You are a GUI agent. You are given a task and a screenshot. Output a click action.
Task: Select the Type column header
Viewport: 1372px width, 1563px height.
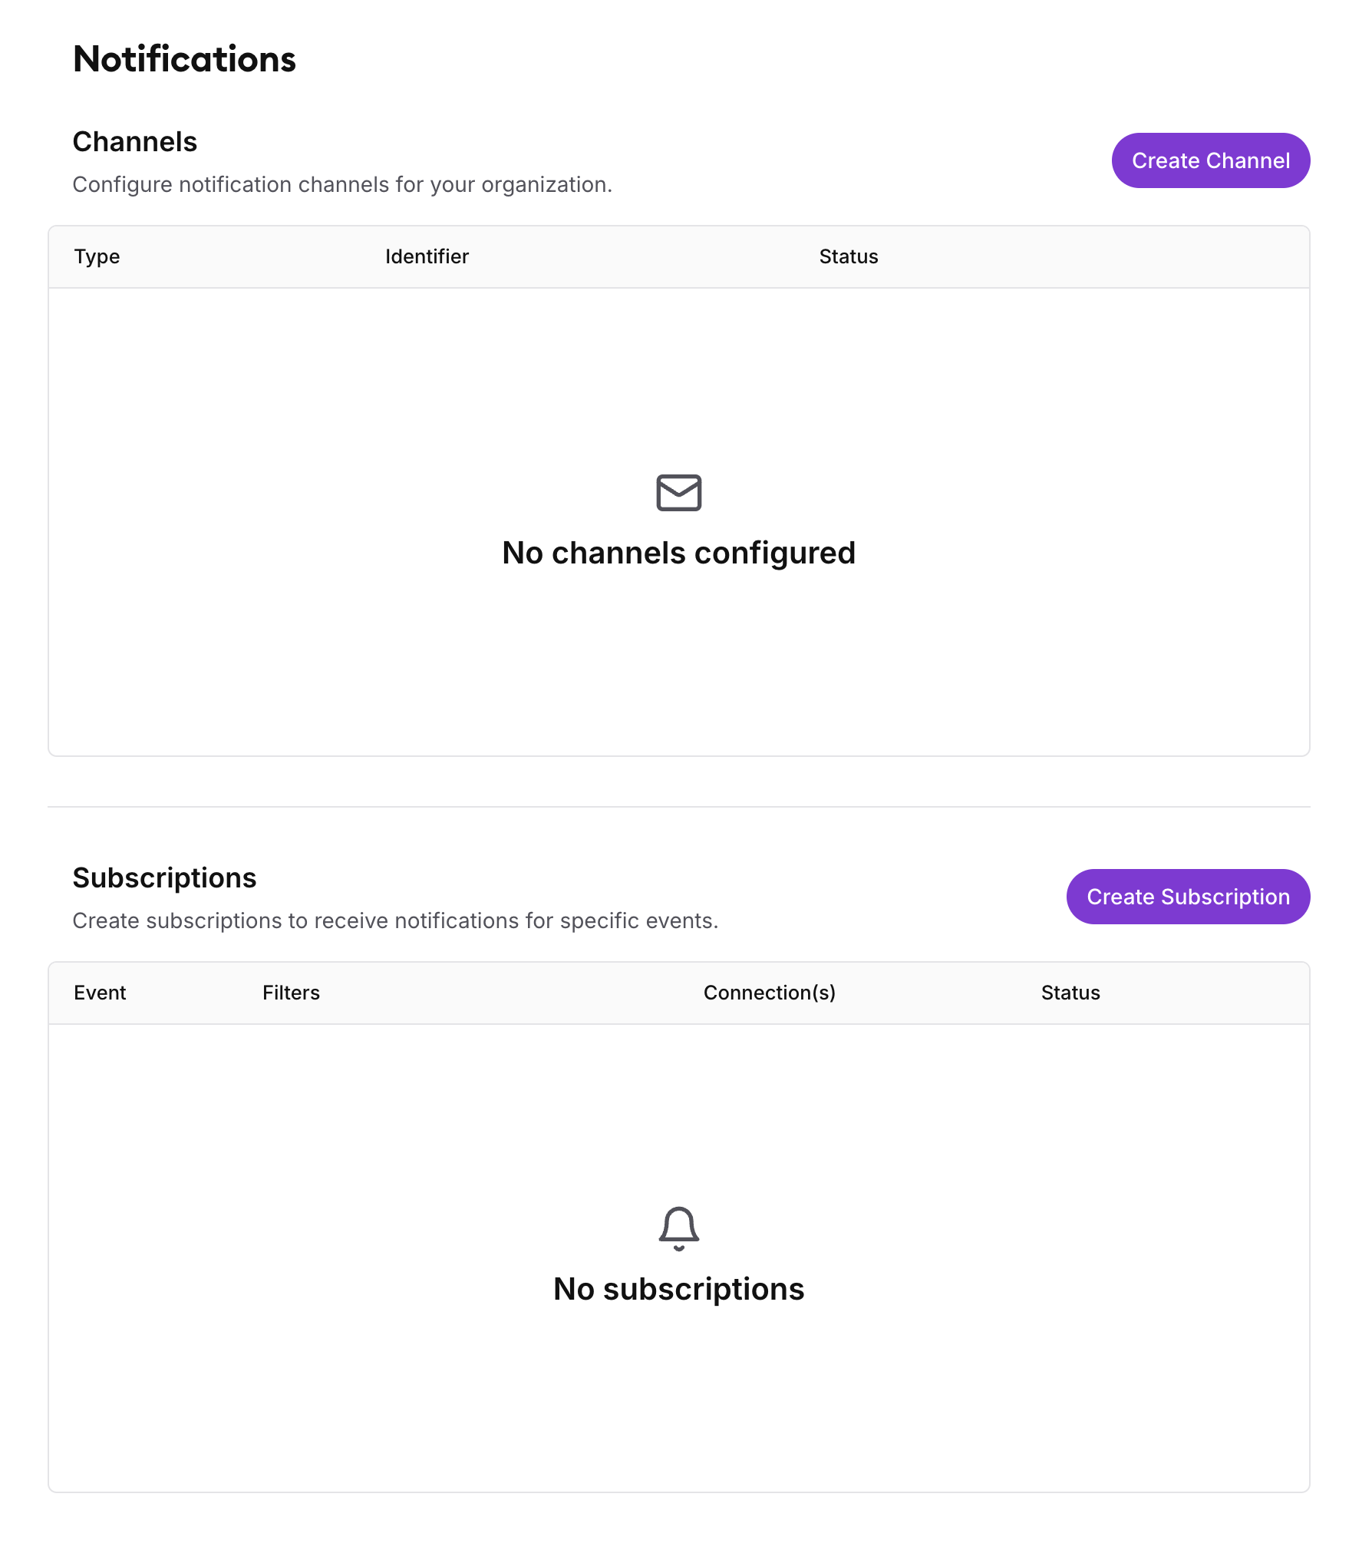[x=97, y=256]
